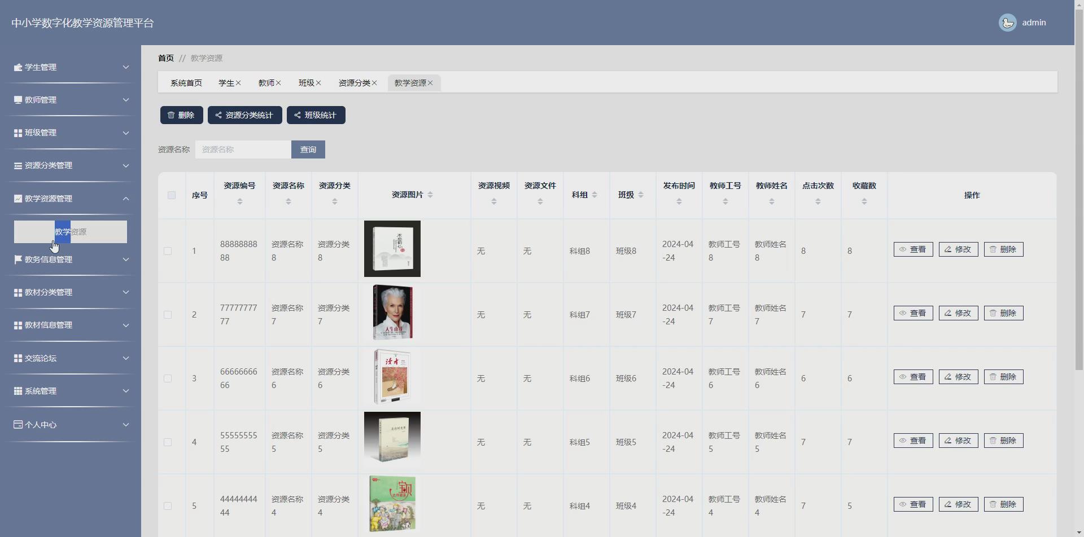Screen dimensions: 1084x537
Task: Click the admin avatar icon
Action: [1007, 23]
